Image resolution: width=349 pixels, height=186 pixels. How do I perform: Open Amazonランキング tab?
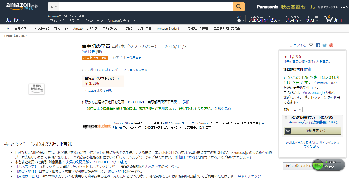85,29
